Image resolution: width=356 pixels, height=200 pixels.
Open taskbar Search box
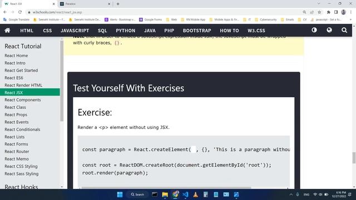click(x=137, y=194)
